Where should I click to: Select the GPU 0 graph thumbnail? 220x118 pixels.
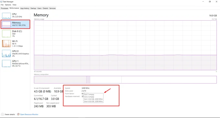[x=6, y=54]
